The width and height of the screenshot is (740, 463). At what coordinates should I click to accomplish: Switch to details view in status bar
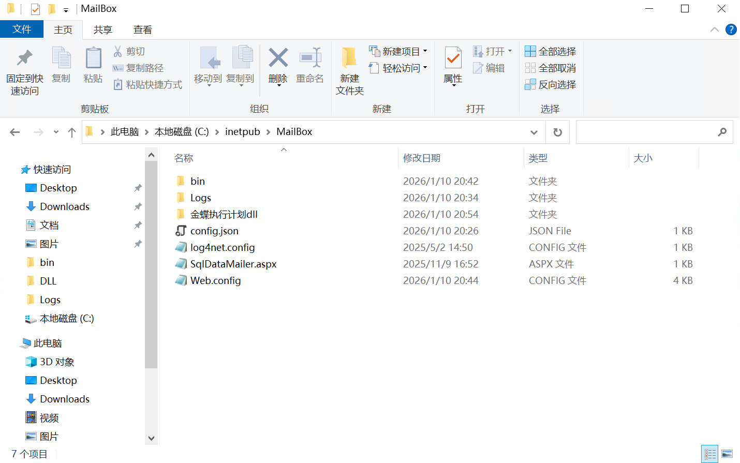tap(710, 454)
